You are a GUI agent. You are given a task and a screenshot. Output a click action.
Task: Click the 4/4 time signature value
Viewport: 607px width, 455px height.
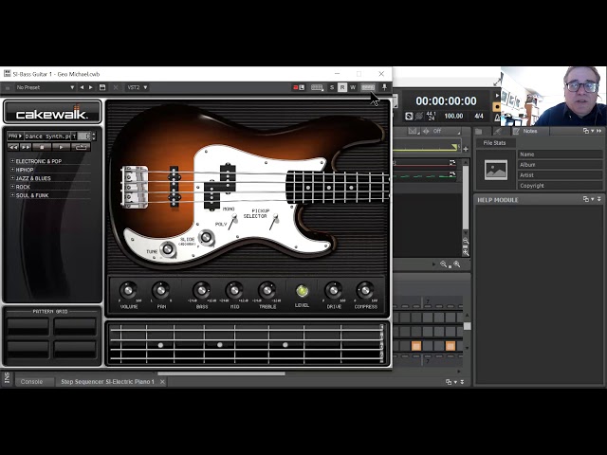click(x=479, y=116)
